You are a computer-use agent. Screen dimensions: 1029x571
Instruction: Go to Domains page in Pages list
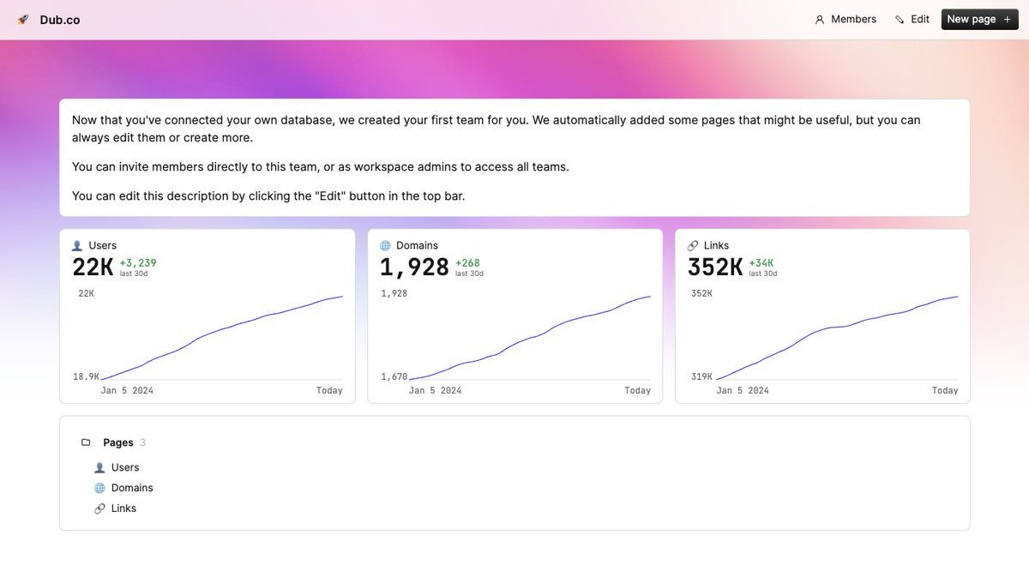pos(132,488)
